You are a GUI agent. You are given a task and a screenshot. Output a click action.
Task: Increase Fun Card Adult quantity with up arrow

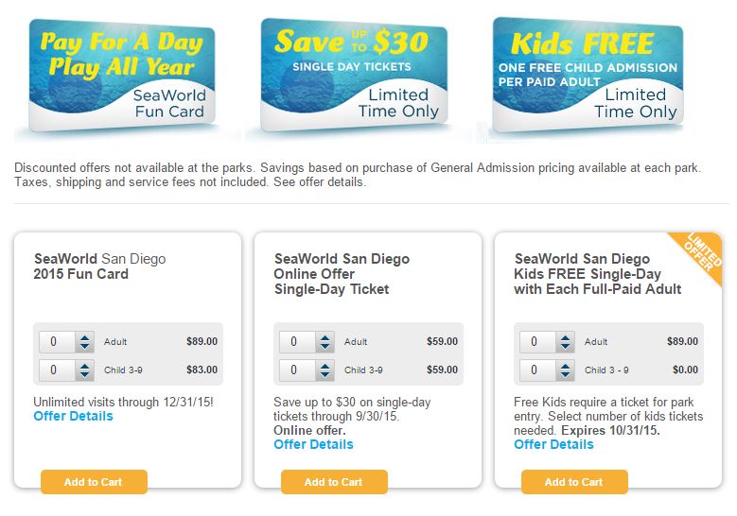point(84,337)
